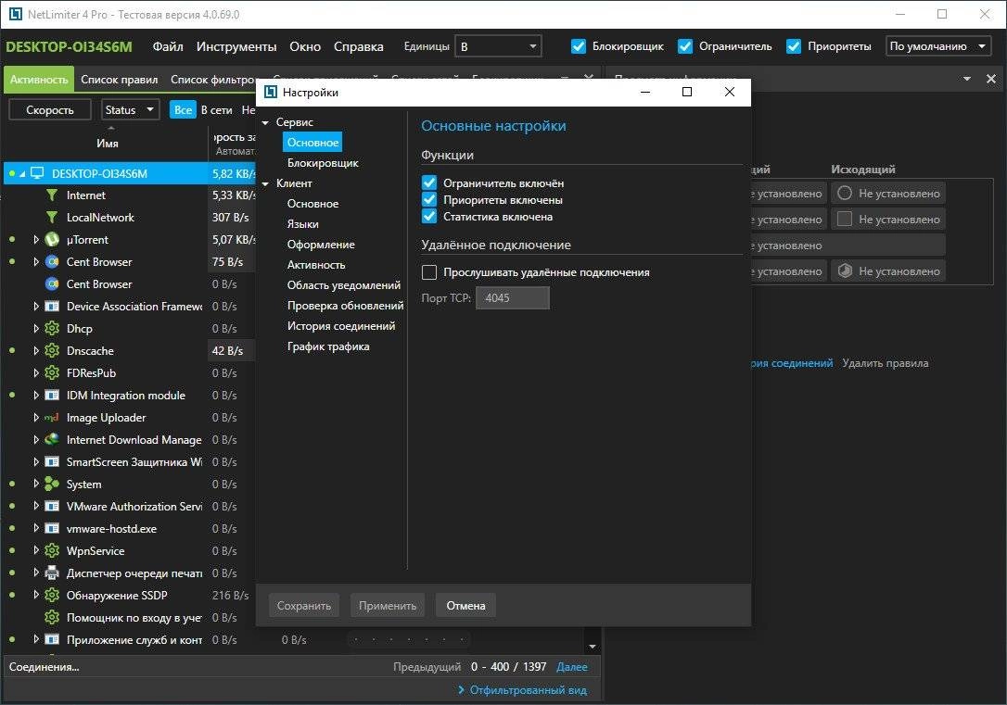
Task: Click the Скорость button
Action: pos(50,109)
